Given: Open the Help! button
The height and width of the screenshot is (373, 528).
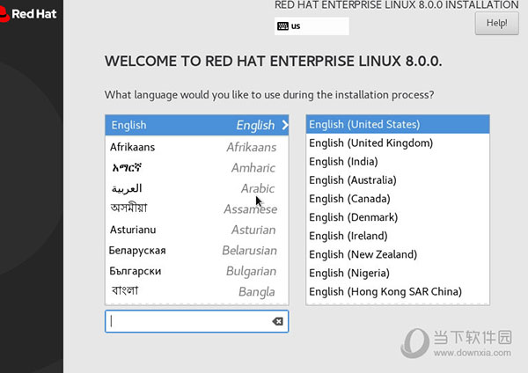Looking at the screenshot, I should (x=496, y=23).
